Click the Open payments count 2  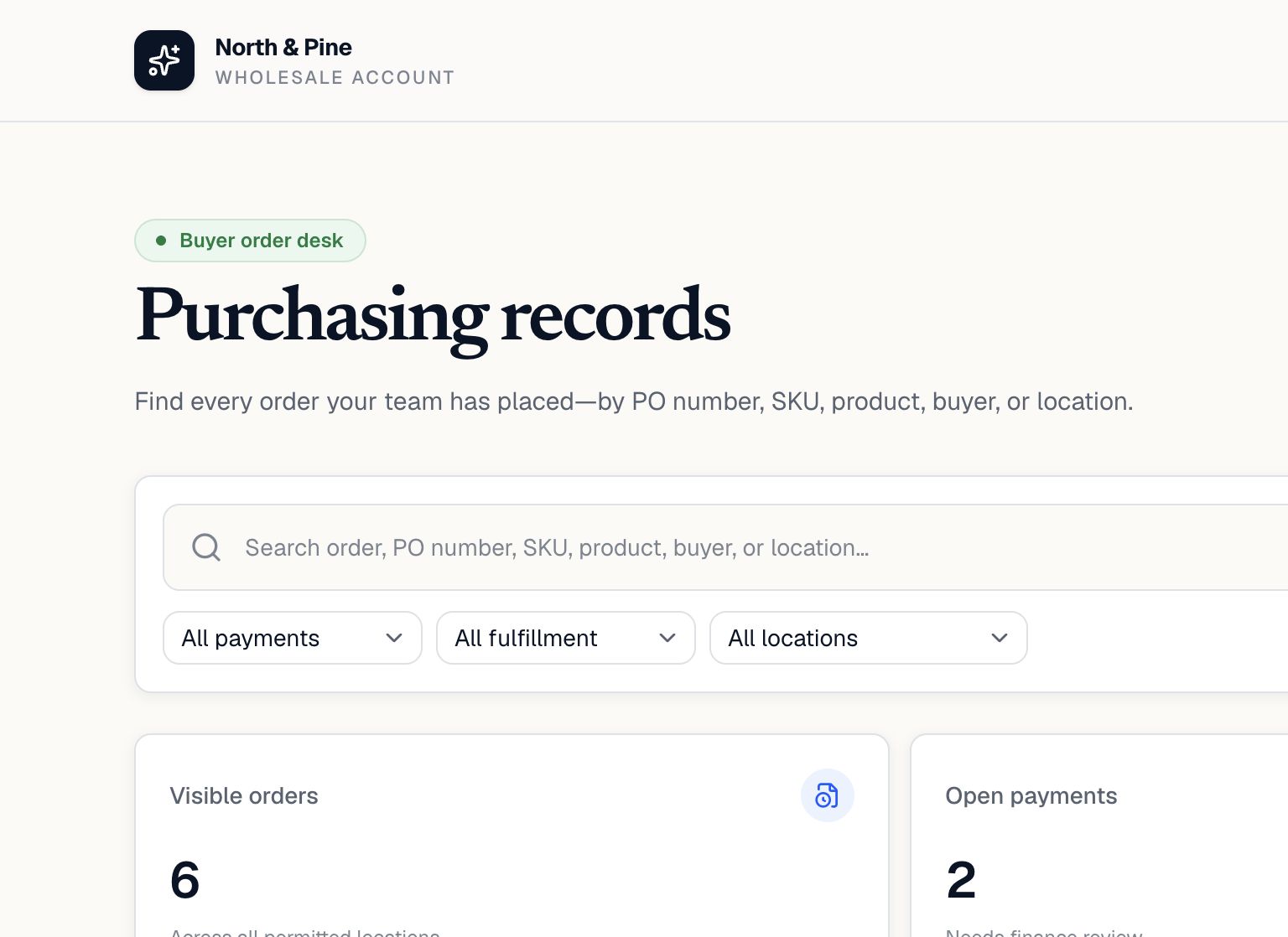coord(962,880)
